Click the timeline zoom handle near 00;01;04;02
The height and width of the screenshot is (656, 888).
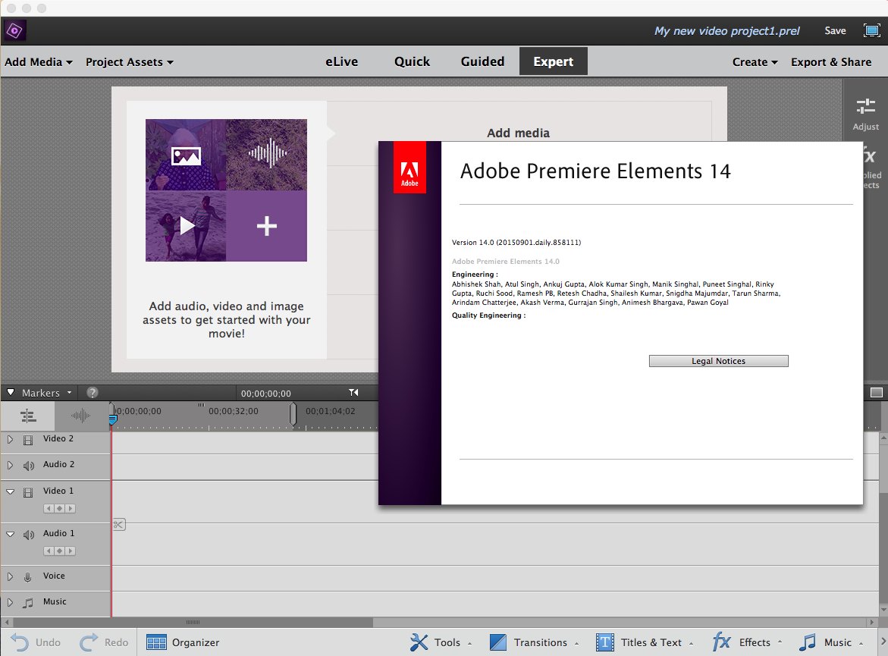coord(293,413)
